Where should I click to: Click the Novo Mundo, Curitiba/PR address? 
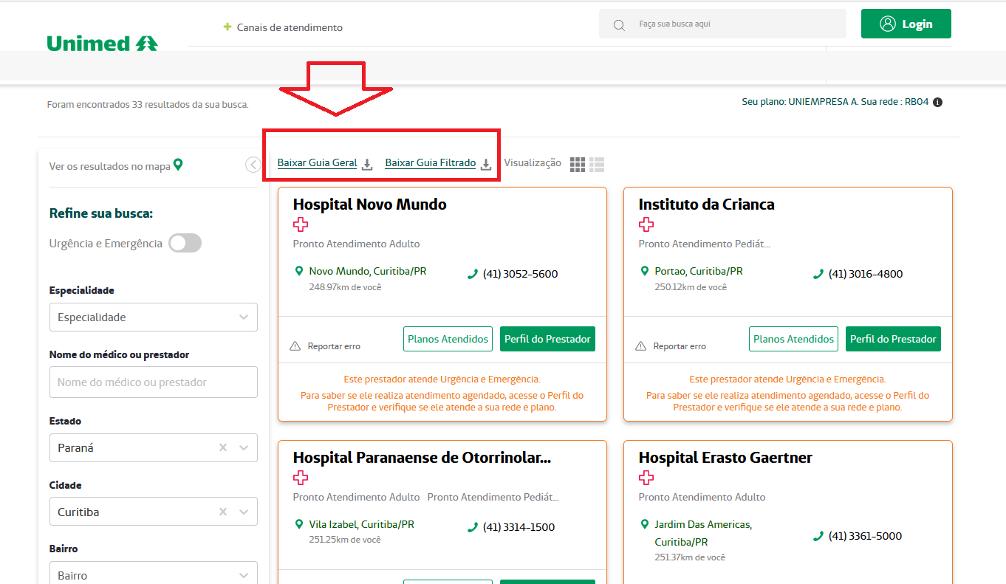tap(368, 271)
